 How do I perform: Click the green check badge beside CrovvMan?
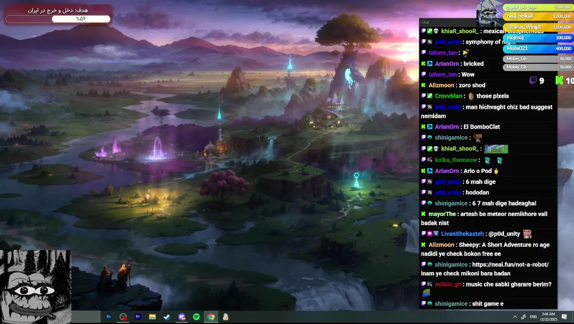pyautogui.click(x=430, y=96)
